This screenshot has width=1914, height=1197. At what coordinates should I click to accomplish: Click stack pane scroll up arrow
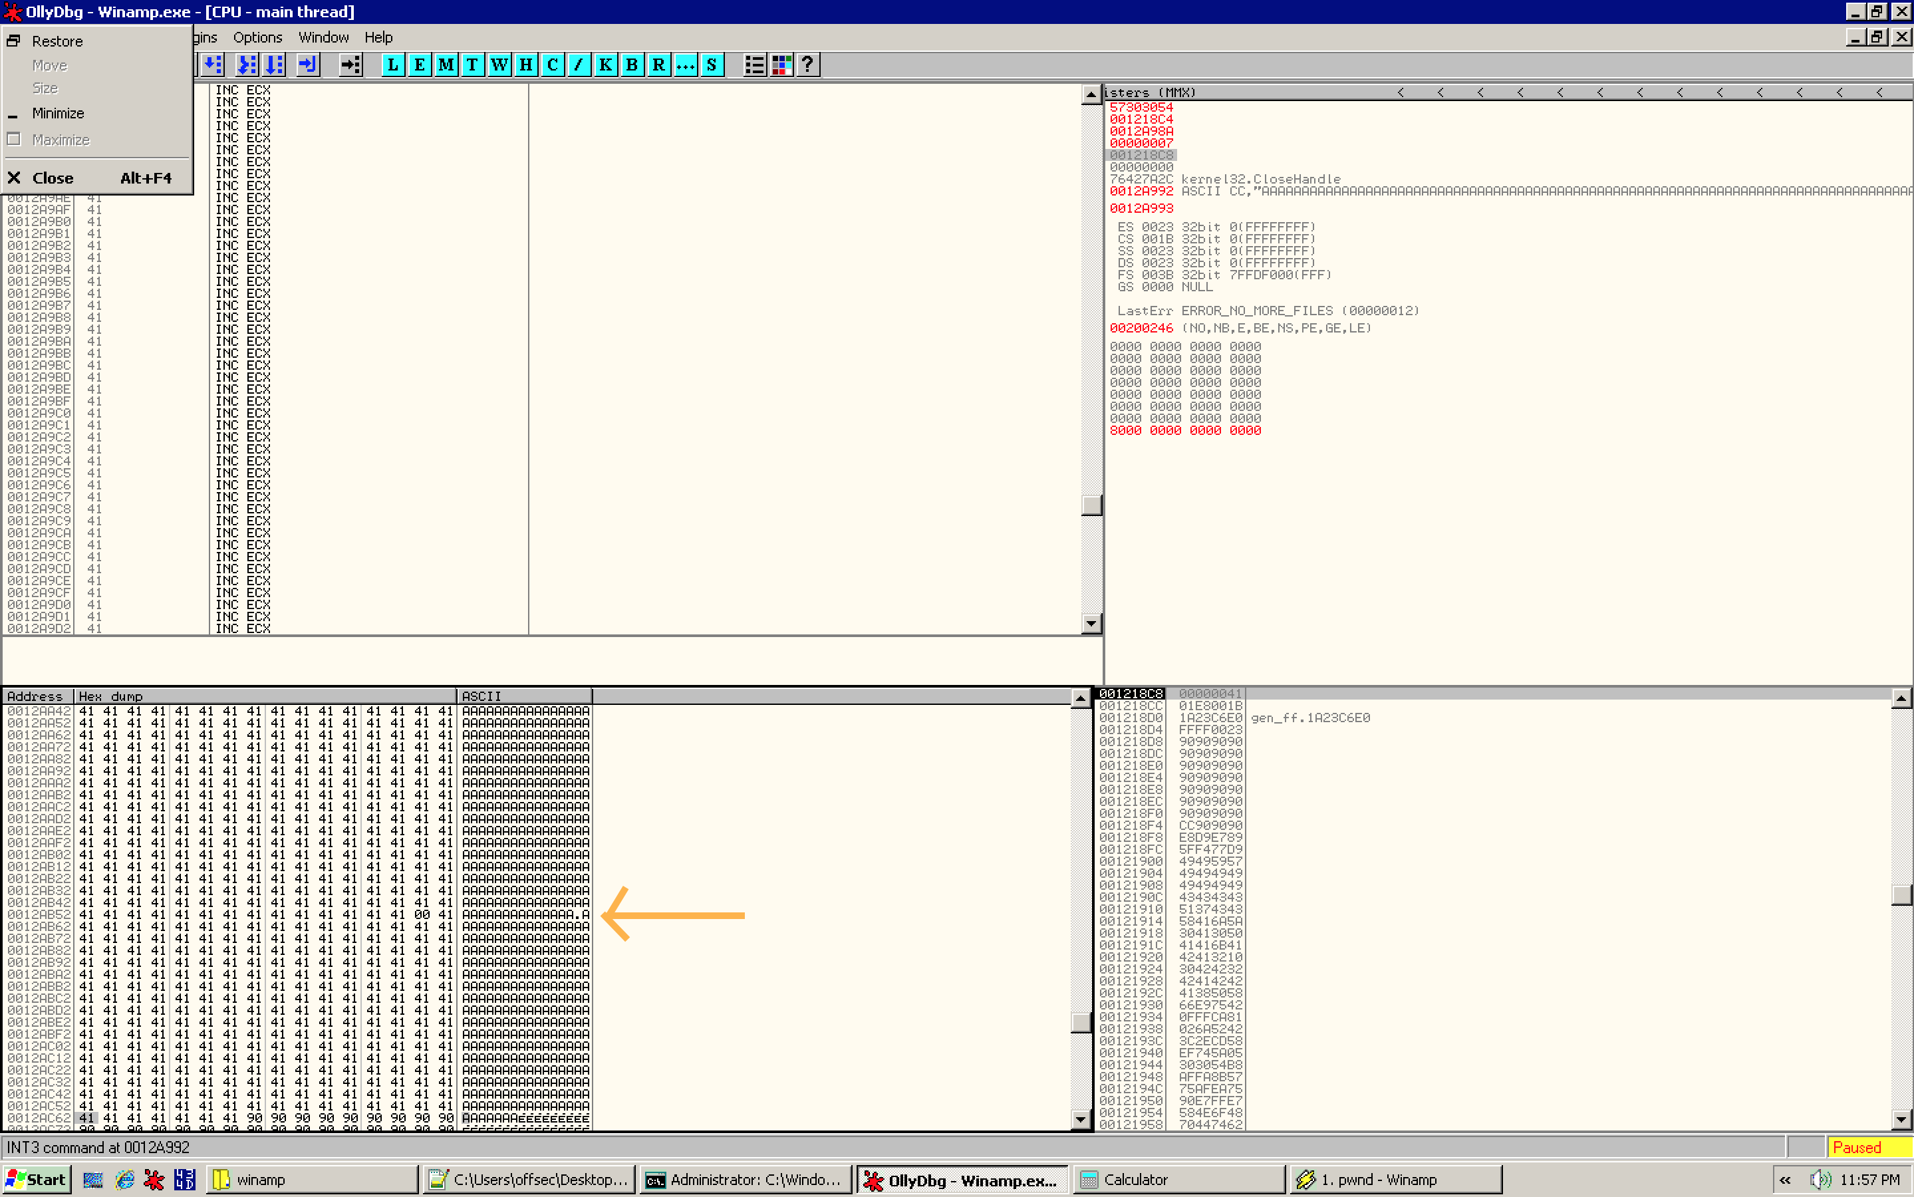[x=1901, y=698]
